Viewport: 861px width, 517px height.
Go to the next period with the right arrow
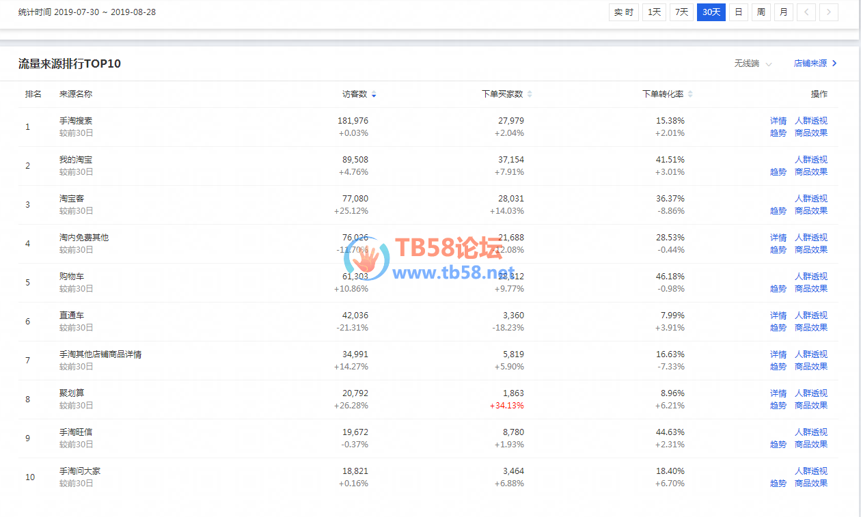coord(829,12)
